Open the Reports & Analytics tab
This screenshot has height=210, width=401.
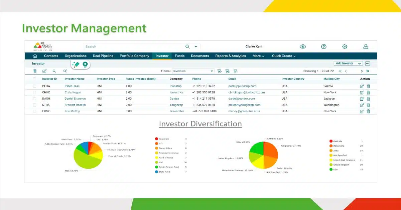click(231, 56)
